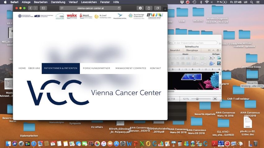Open the align text dropdown in PowerPoint
Screen dimensions: 264x148
[203, 63]
